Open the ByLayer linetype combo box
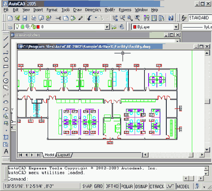The height and width of the screenshot is (191, 212). pyautogui.click(x=197, y=27)
